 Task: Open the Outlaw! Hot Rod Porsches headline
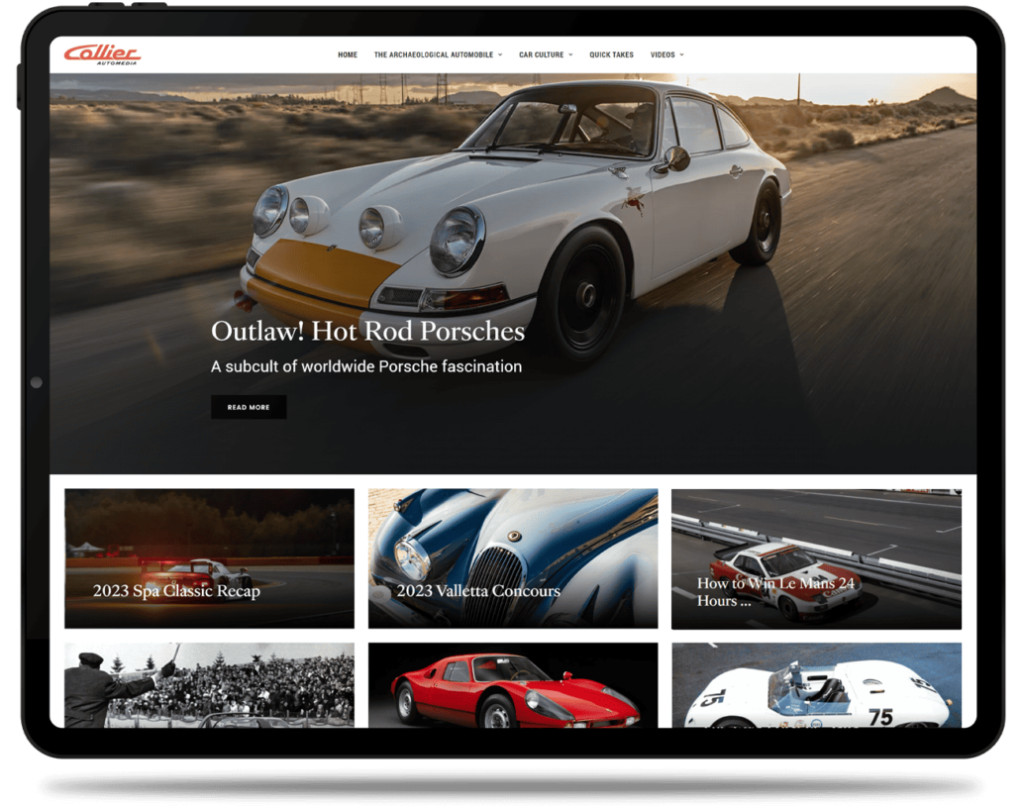pos(366,330)
